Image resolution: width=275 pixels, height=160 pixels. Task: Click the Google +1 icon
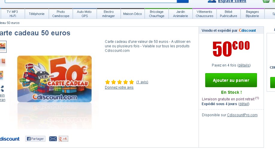63,139
